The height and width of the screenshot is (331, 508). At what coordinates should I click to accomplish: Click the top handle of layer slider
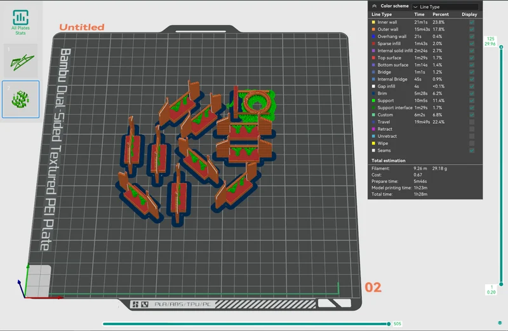tap(501, 47)
